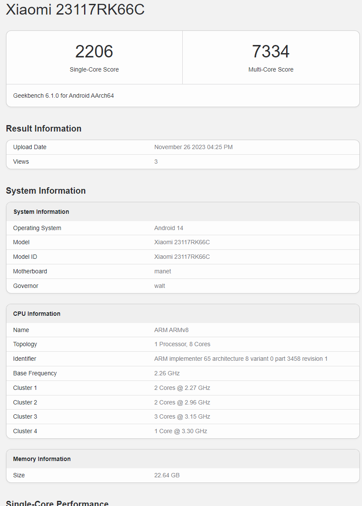Click the upload date November 26 2023
Image resolution: width=362 pixels, height=506 pixels.
pyautogui.click(x=193, y=147)
